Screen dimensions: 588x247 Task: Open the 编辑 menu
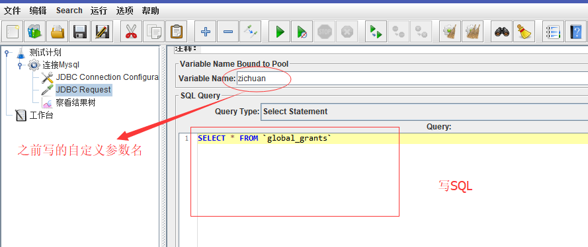coord(38,11)
